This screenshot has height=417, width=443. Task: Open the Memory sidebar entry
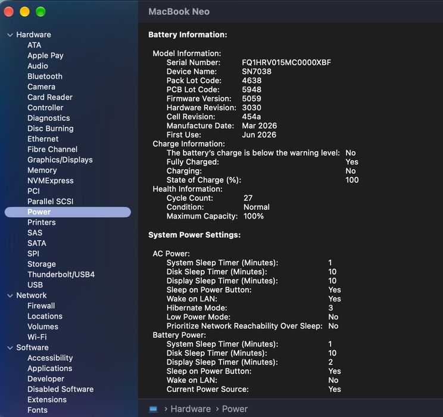[x=42, y=170]
